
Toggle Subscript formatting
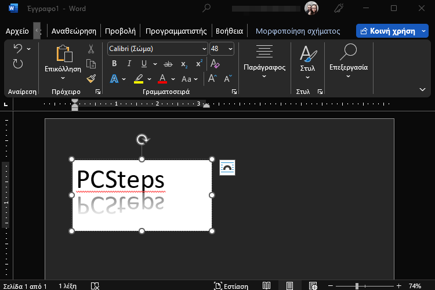pyautogui.click(x=184, y=64)
